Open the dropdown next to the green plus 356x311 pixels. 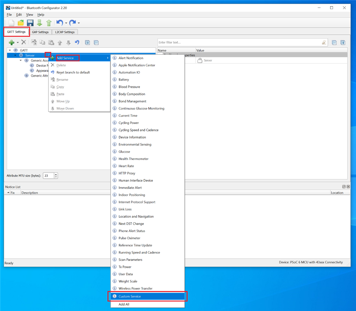click(x=18, y=43)
